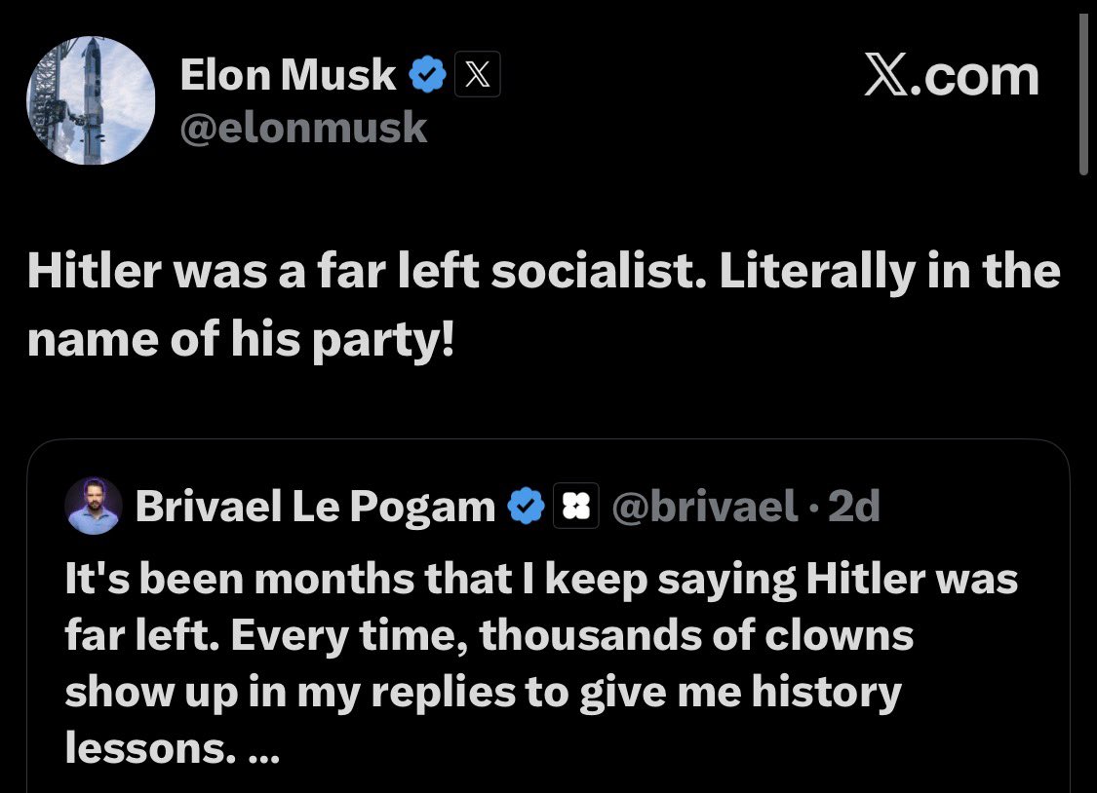Click blue verified badge beside Elon Musk
The width and height of the screenshot is (1097, 793).
coord(427,75)
